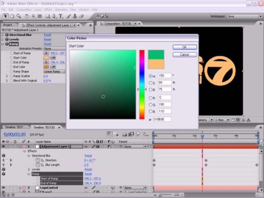The image size is (264, 198).
Task: Hide the LogoControl layer eye toggle
Action: point(3,188)
